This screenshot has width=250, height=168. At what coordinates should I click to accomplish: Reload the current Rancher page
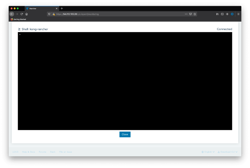coord(22,14)
